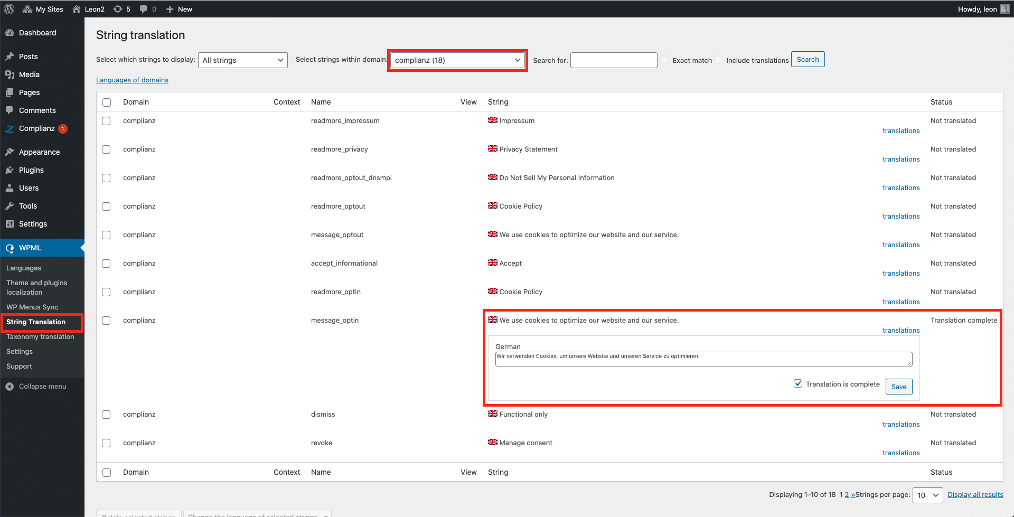Open Languages of domains link
Image resolution: width=1014 pixels, height=517 pixels.
[132, 80]
